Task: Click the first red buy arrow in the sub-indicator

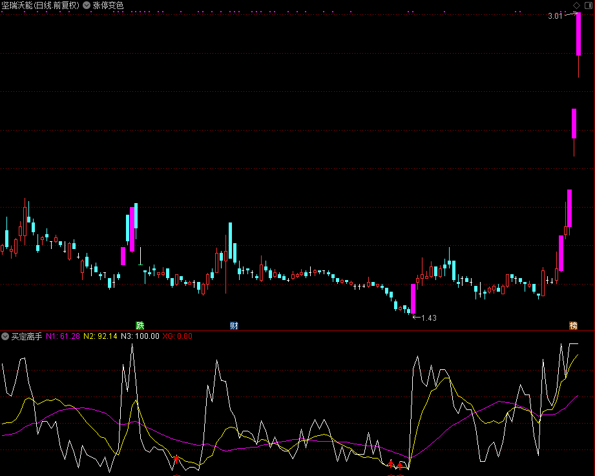Action: (176, 459)
